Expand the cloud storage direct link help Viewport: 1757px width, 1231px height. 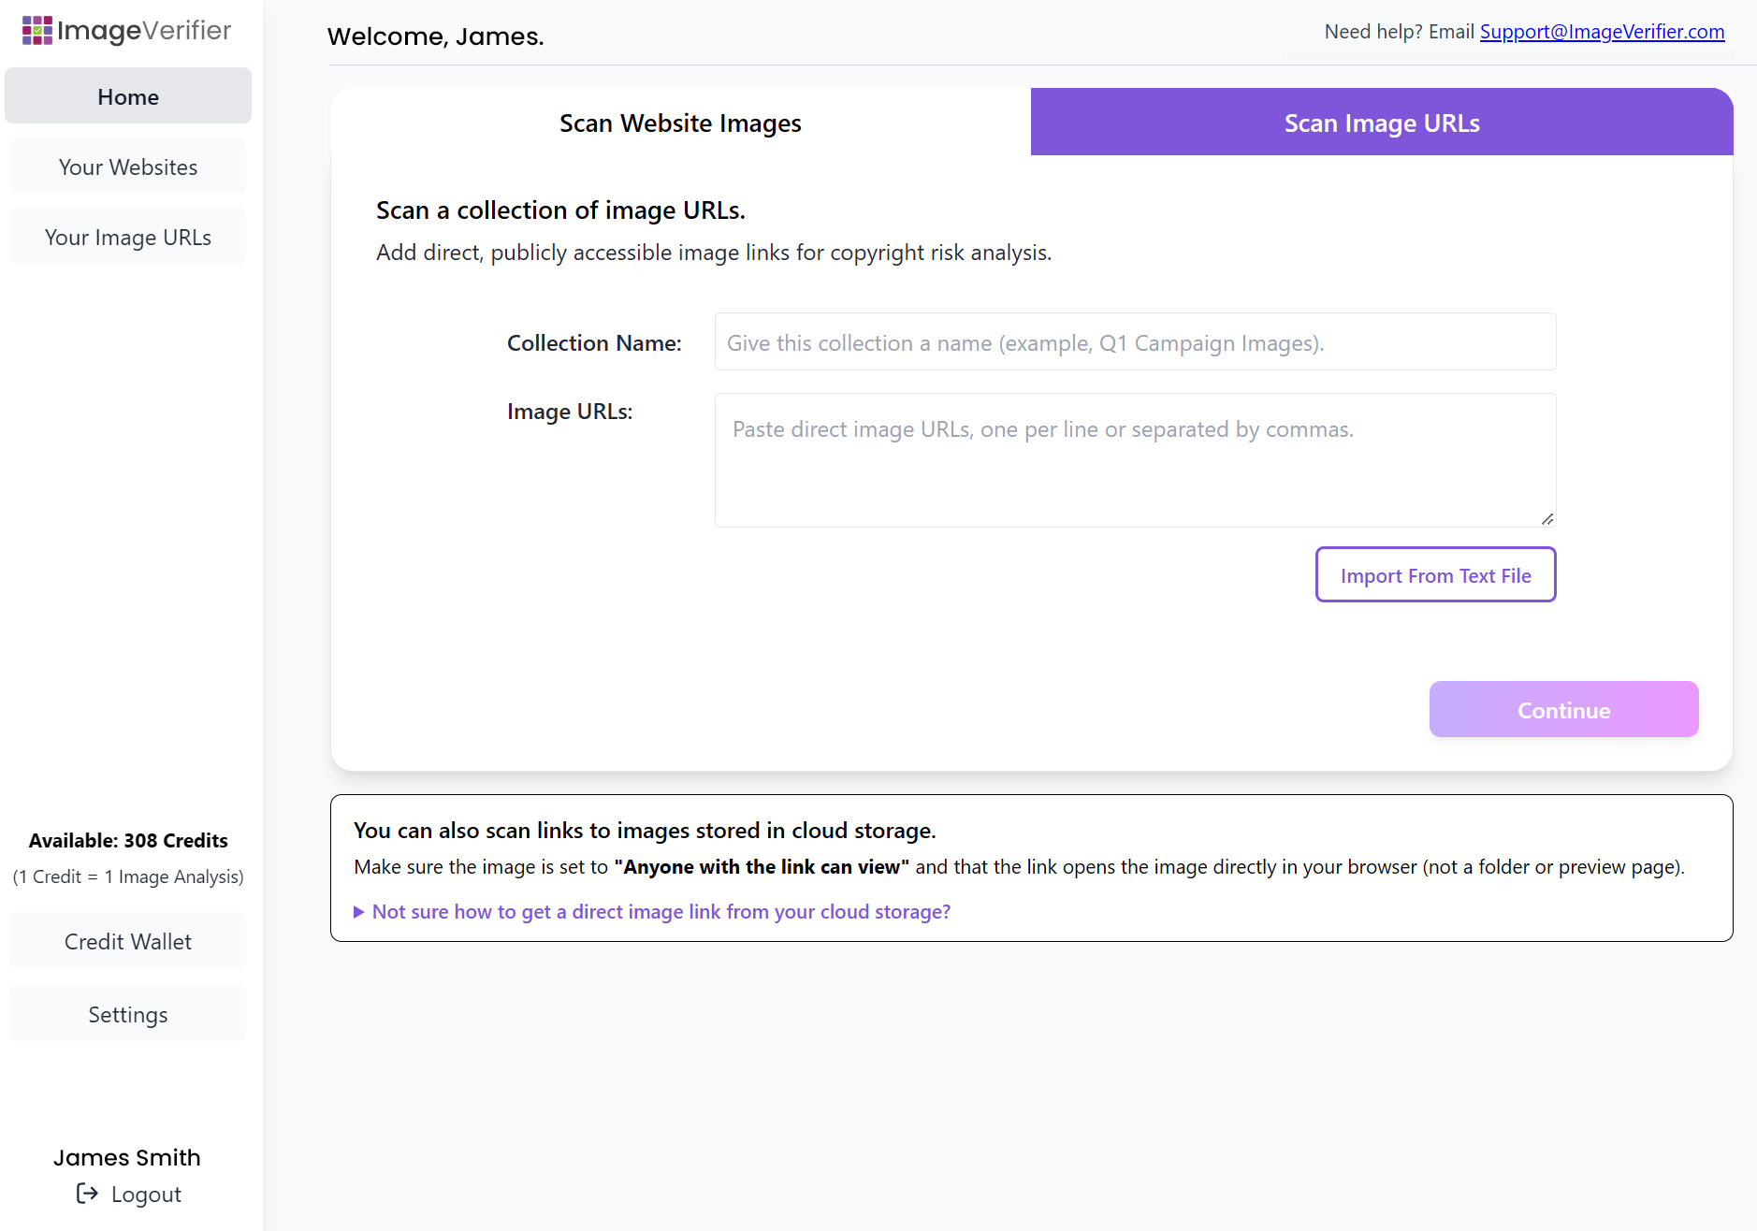click(x=652, y=911)
